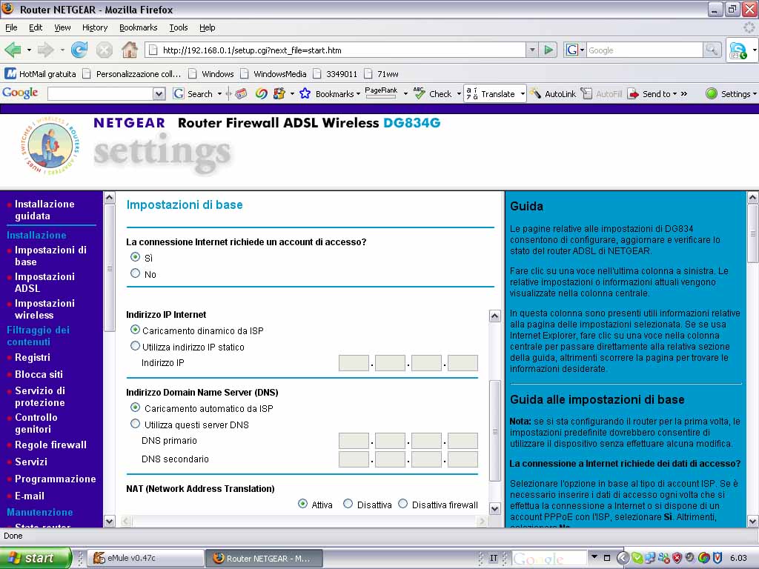Click the Translate button on the Google toolbar

click(491, 93)
